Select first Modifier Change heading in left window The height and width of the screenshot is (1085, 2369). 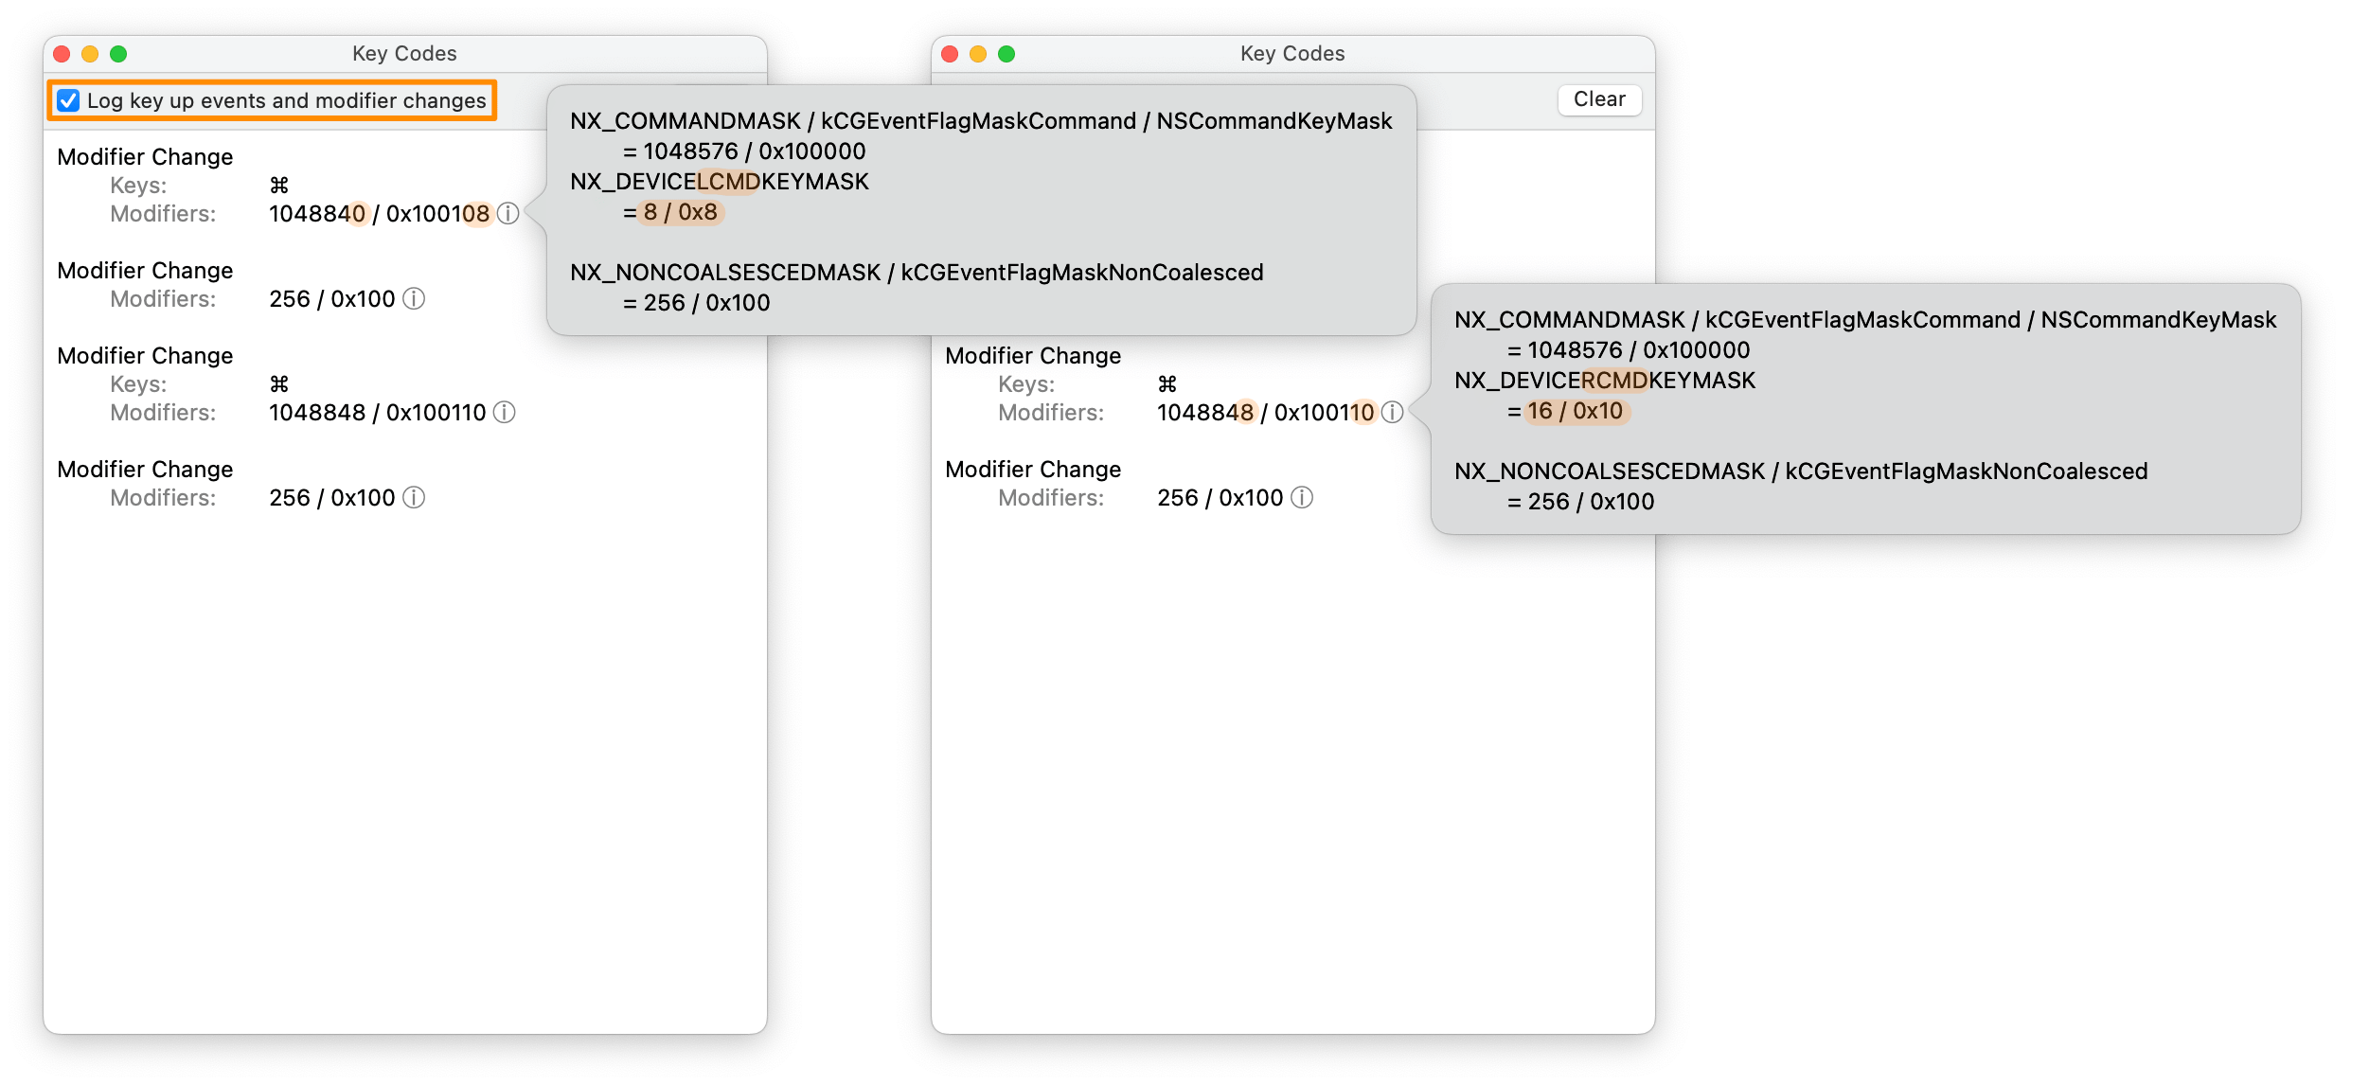click(145, 157)
